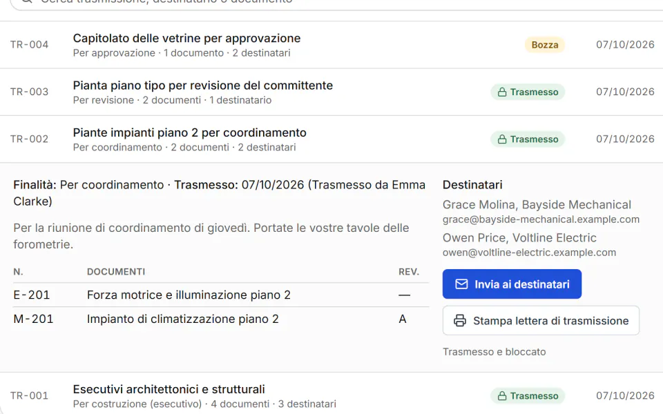This screenshot has width=663, height=414.
Task: Click the TR-002 transmittal number
Action: (29, 139)
